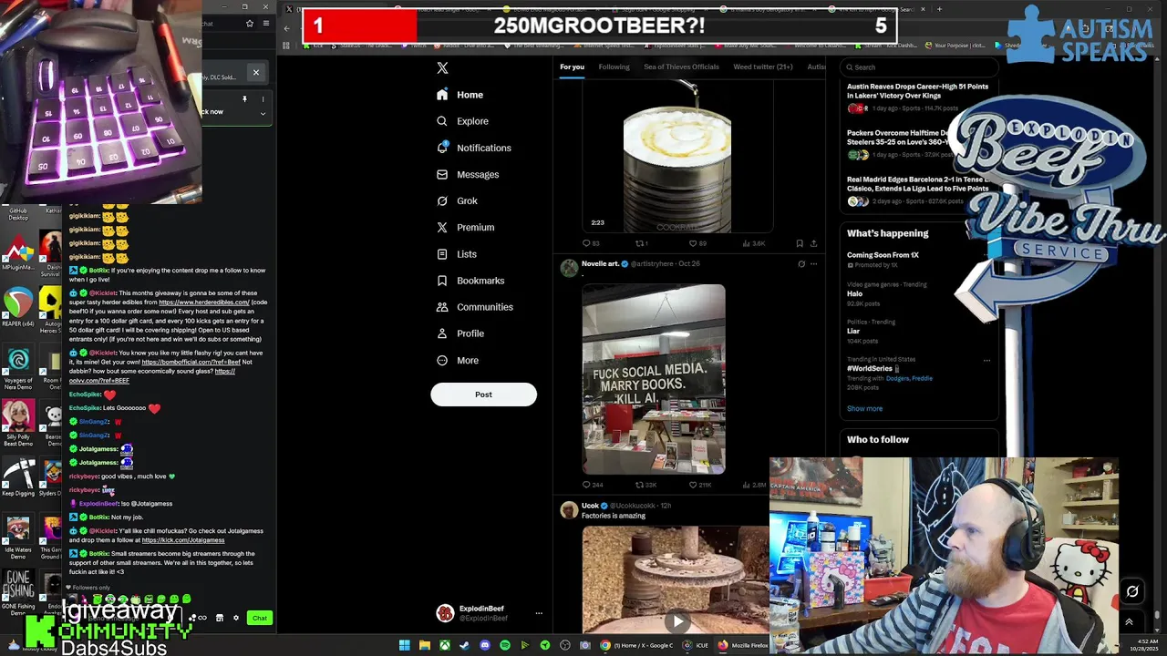Screen dimensions: 1167x656
Task: Like the first video post
Action: 697,243
